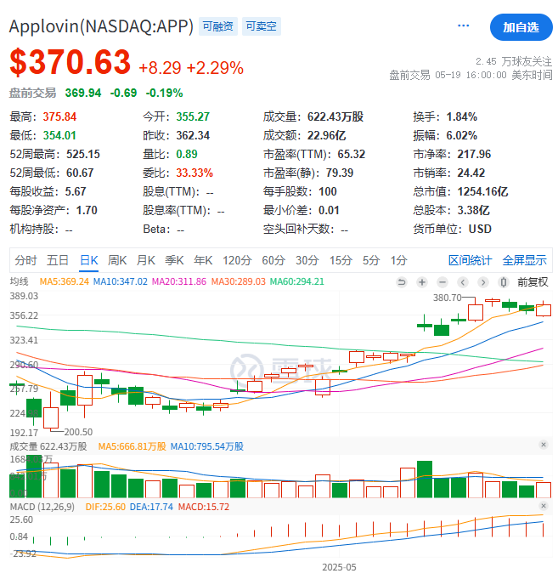Click the 盘前交易 price 369.94
This screenshot has width=558, height=579.
pyautogui.click(x=83, y=93)
